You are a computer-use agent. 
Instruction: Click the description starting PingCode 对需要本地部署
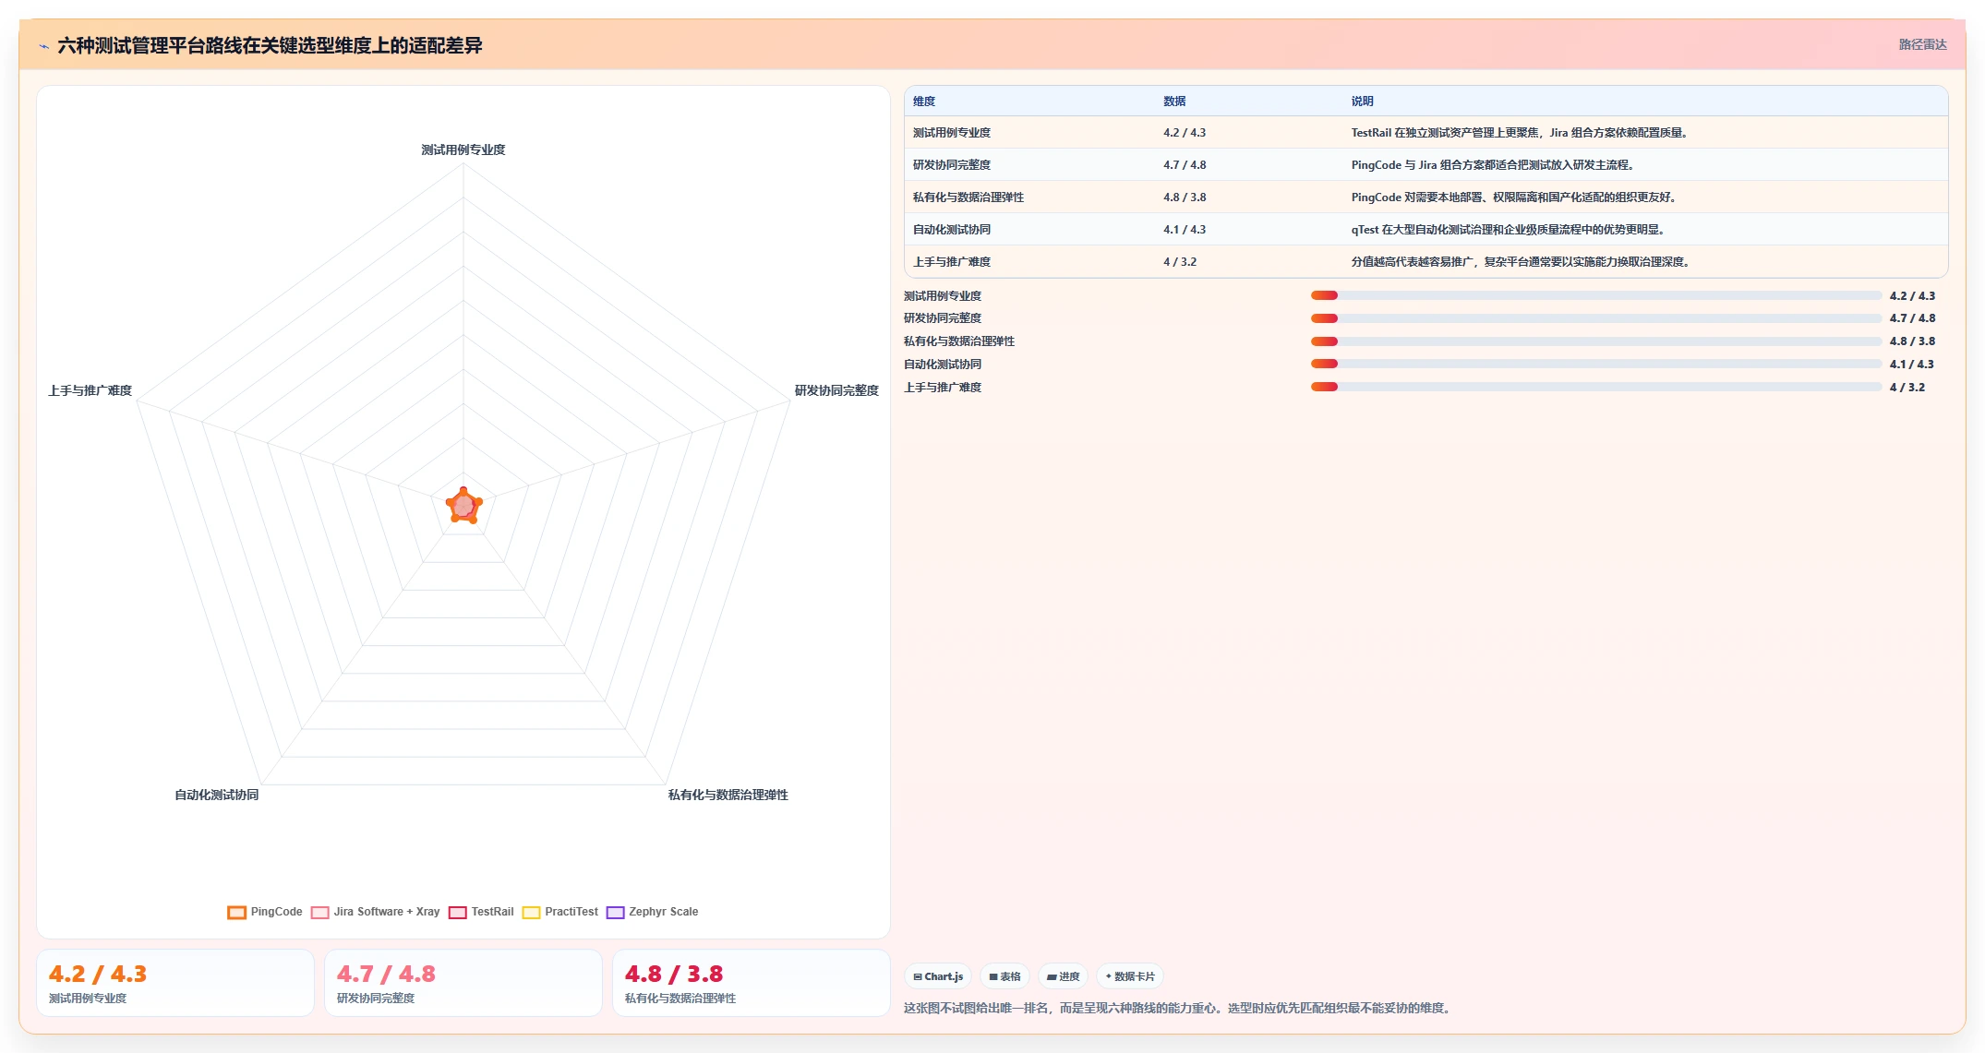click(1516, 197)
